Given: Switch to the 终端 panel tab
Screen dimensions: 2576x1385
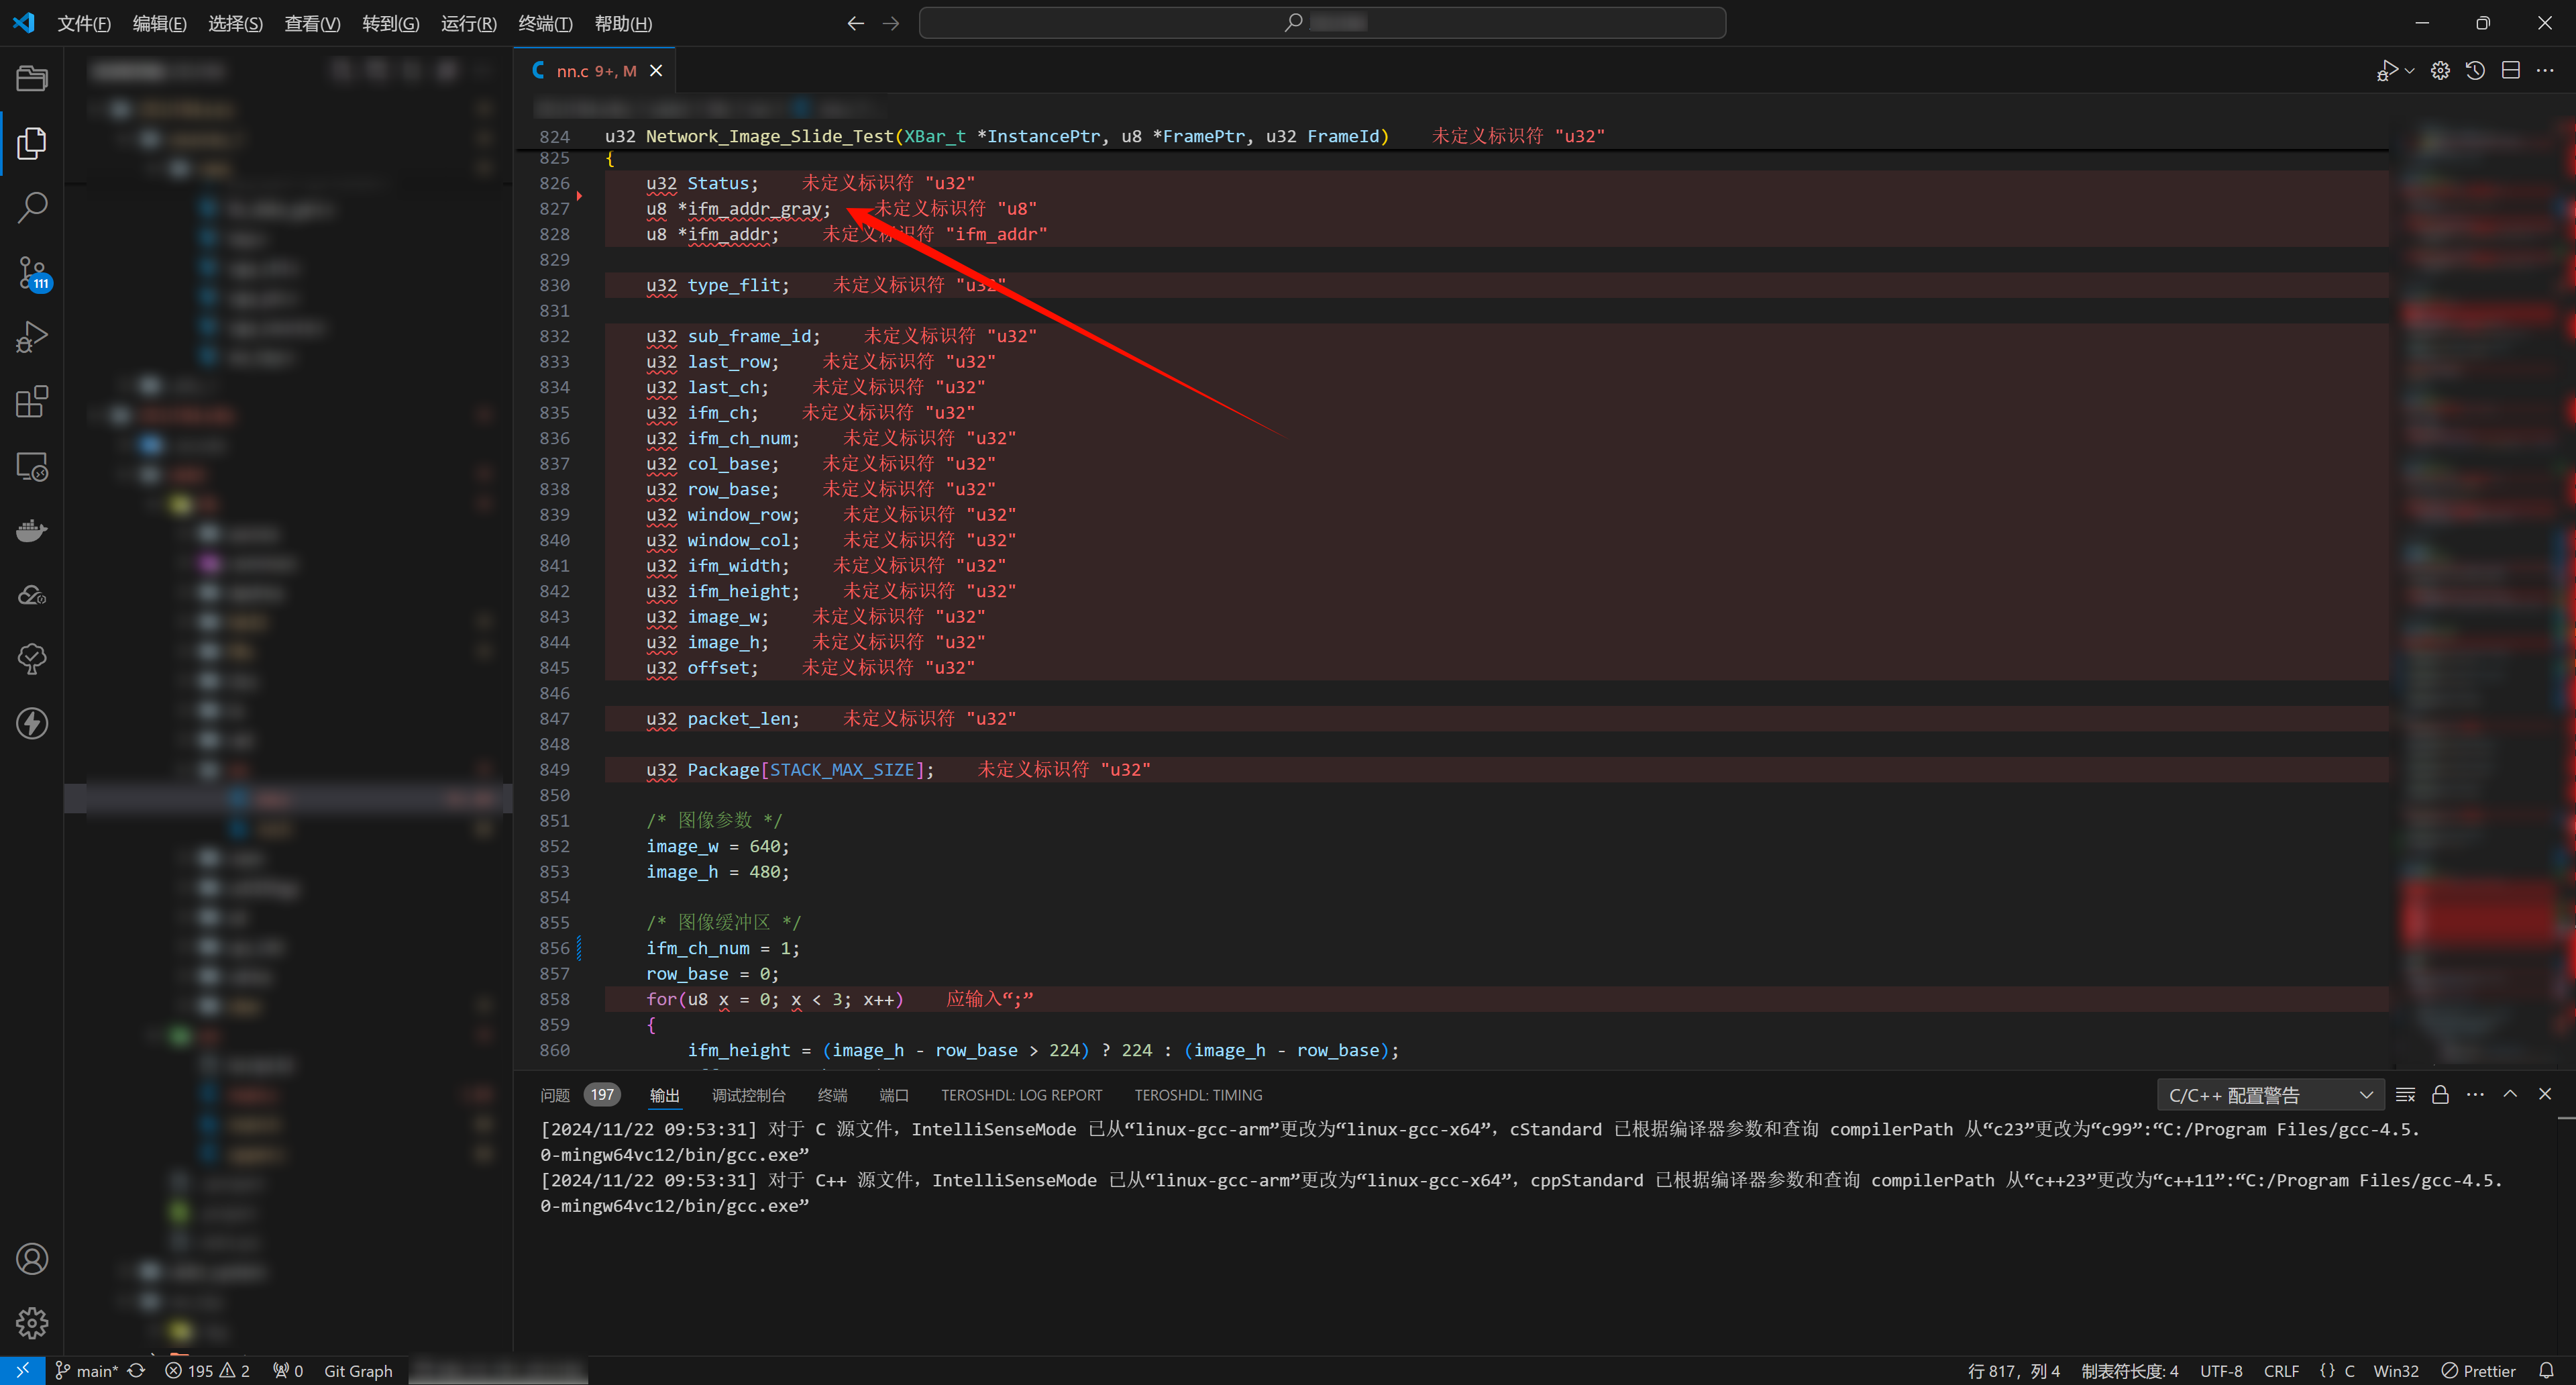Looking at the screenshot, I should (x=832, y=1095).
